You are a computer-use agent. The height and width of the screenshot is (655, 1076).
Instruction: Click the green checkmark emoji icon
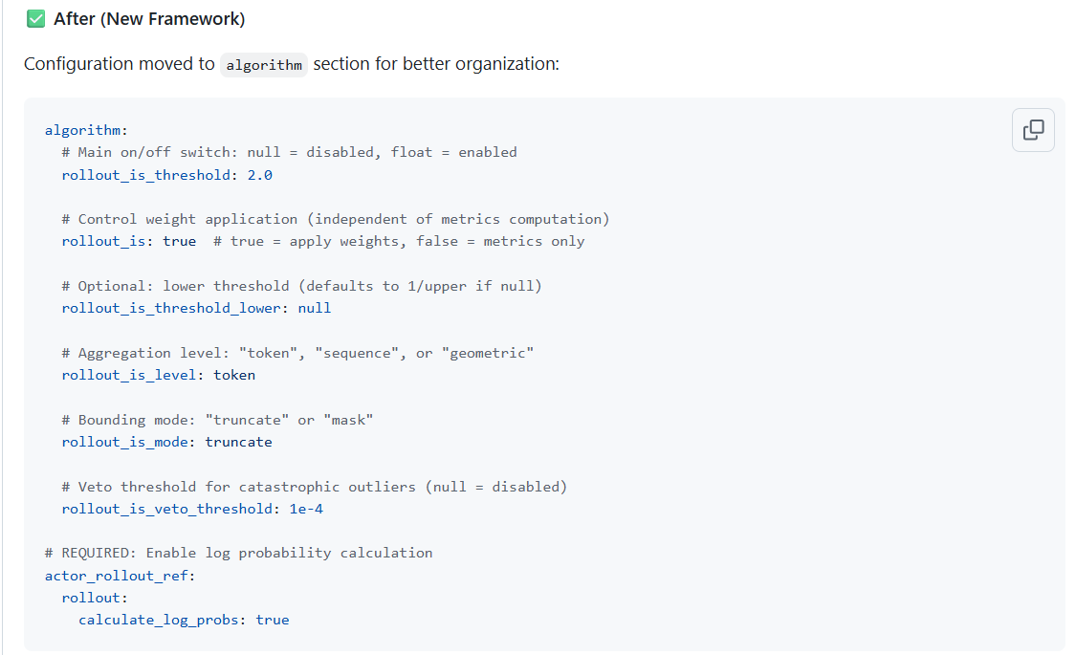(x=35, y=18)
